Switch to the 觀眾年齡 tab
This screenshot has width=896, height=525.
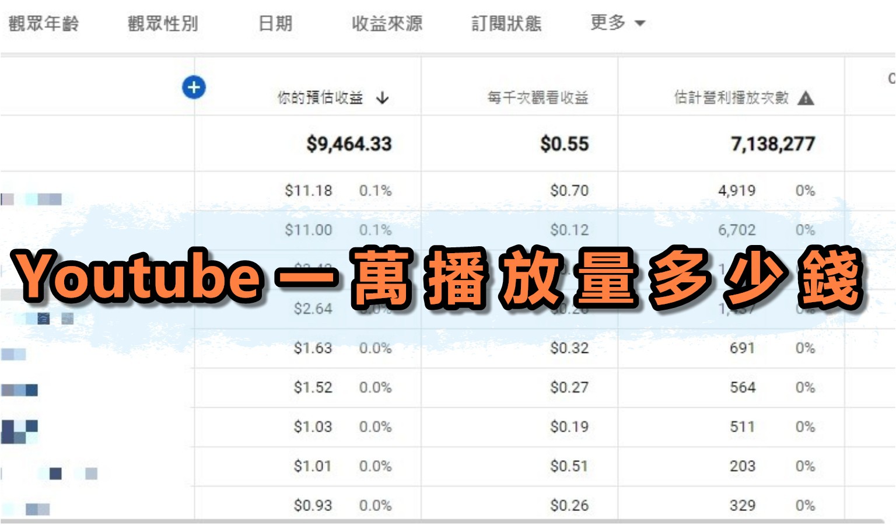tap(44, 23)
